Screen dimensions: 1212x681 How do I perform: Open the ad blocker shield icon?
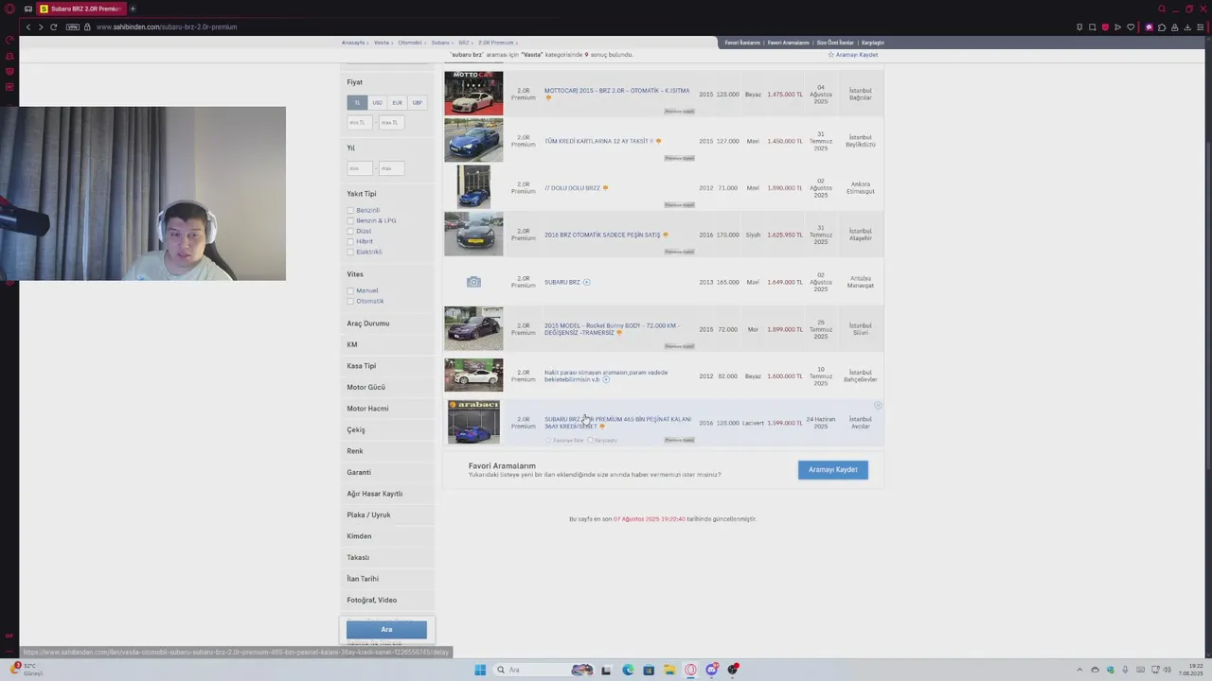pyautogui.click(x=1105, y=26)
